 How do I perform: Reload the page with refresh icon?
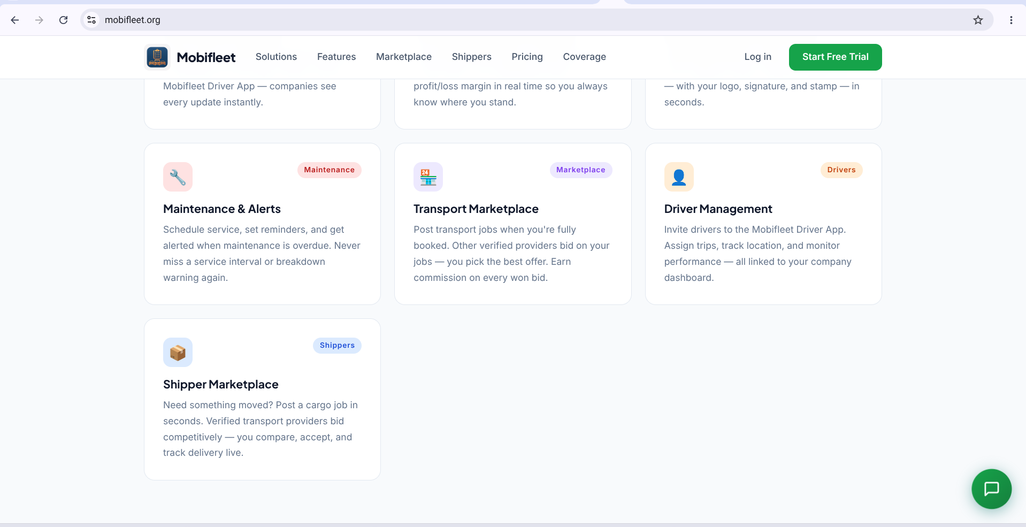63,20
